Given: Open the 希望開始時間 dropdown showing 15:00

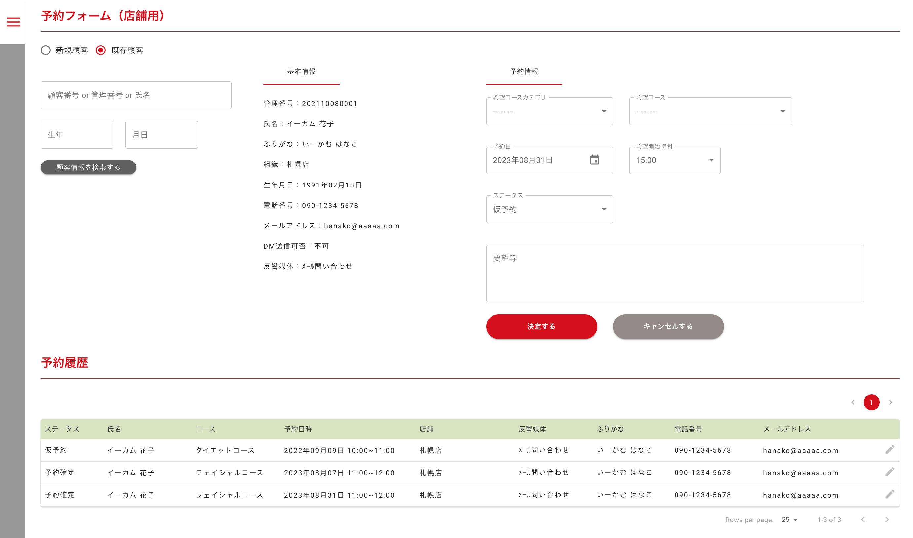Looking at the screenshot, I should 674,160.
